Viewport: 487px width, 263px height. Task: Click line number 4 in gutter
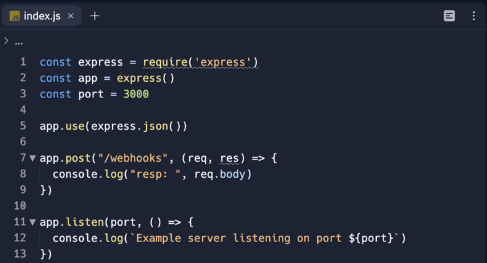point(23,110)
